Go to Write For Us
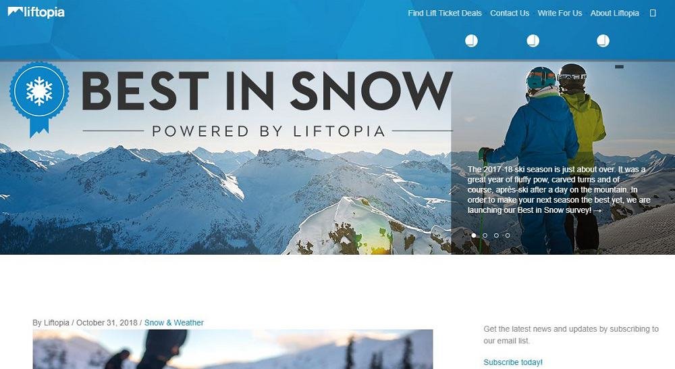This screenshot has width=675, height=369. pyautogui.click(x=560, y=14)
